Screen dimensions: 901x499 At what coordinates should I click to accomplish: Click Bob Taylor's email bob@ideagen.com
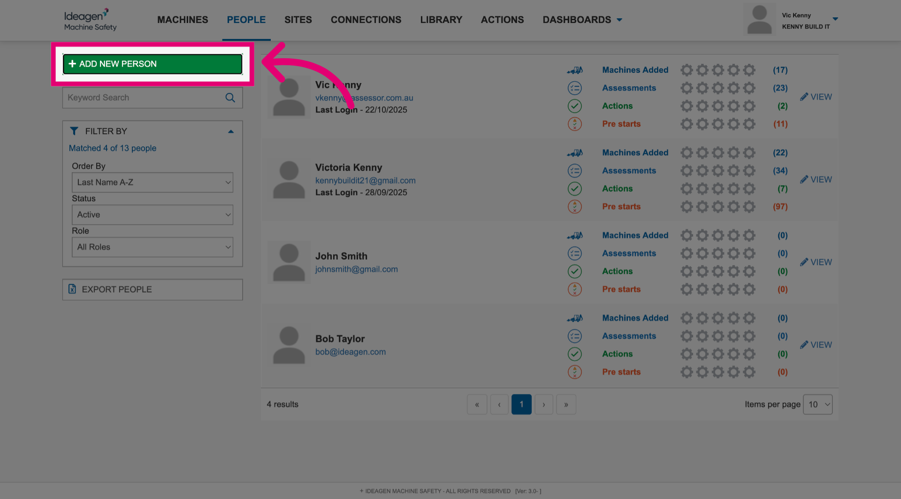(x=351, y=352)
